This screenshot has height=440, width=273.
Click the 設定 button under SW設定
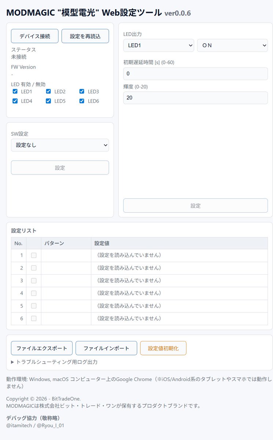pyautogui.click(x=60, y=168)
